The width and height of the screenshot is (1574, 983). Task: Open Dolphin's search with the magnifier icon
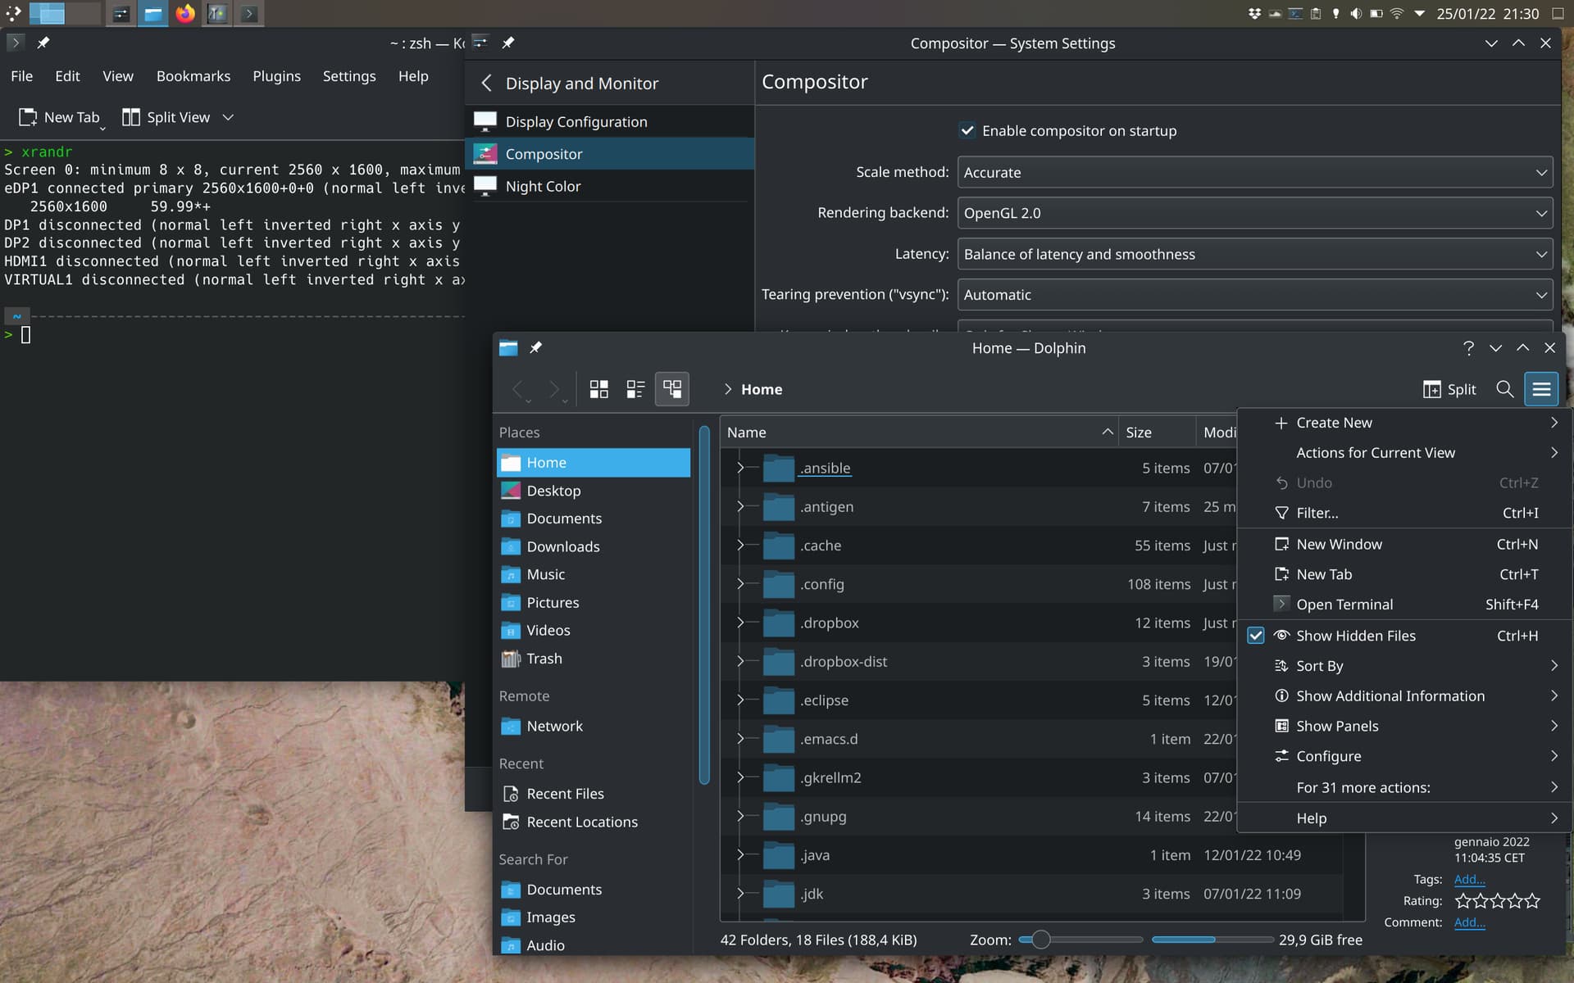point(1505,389)
